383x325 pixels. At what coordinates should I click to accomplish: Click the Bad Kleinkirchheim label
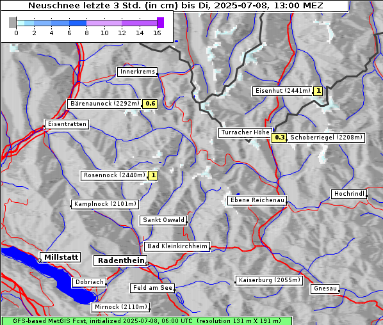click(x=177, y=246)
